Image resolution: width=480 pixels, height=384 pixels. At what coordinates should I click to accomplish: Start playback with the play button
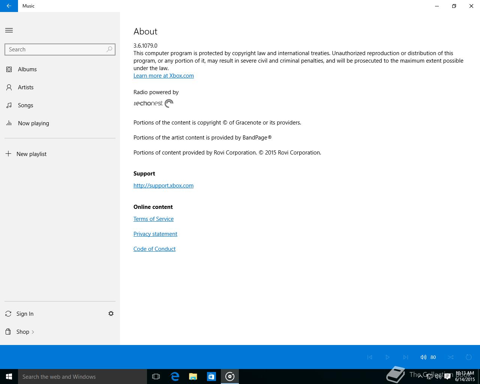click(387, 357)
